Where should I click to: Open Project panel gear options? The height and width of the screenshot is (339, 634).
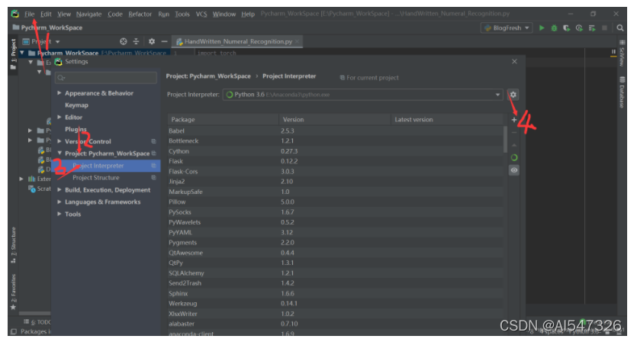[152, 42]
